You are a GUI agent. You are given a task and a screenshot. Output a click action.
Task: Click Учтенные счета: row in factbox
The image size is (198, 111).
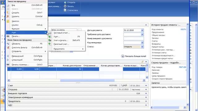(x=169, y=53)
